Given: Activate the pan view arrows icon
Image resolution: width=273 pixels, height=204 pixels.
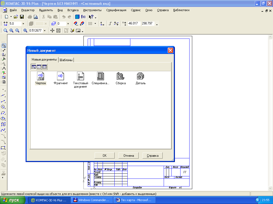Looking at the screenshot, I should coord(53,31).
